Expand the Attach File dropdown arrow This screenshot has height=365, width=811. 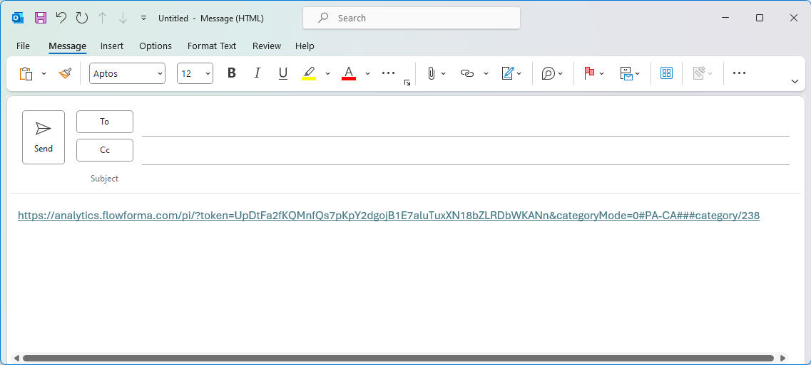click(x=443, y=73)
